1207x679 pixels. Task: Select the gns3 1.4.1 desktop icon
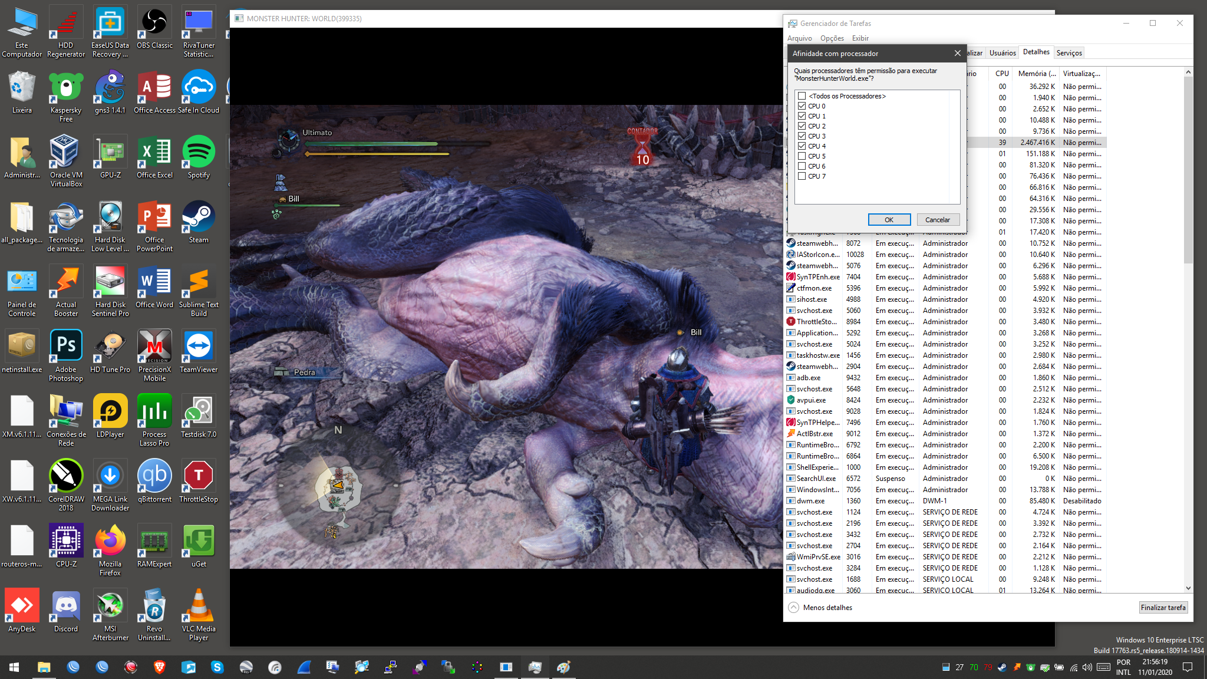[110, 93]
